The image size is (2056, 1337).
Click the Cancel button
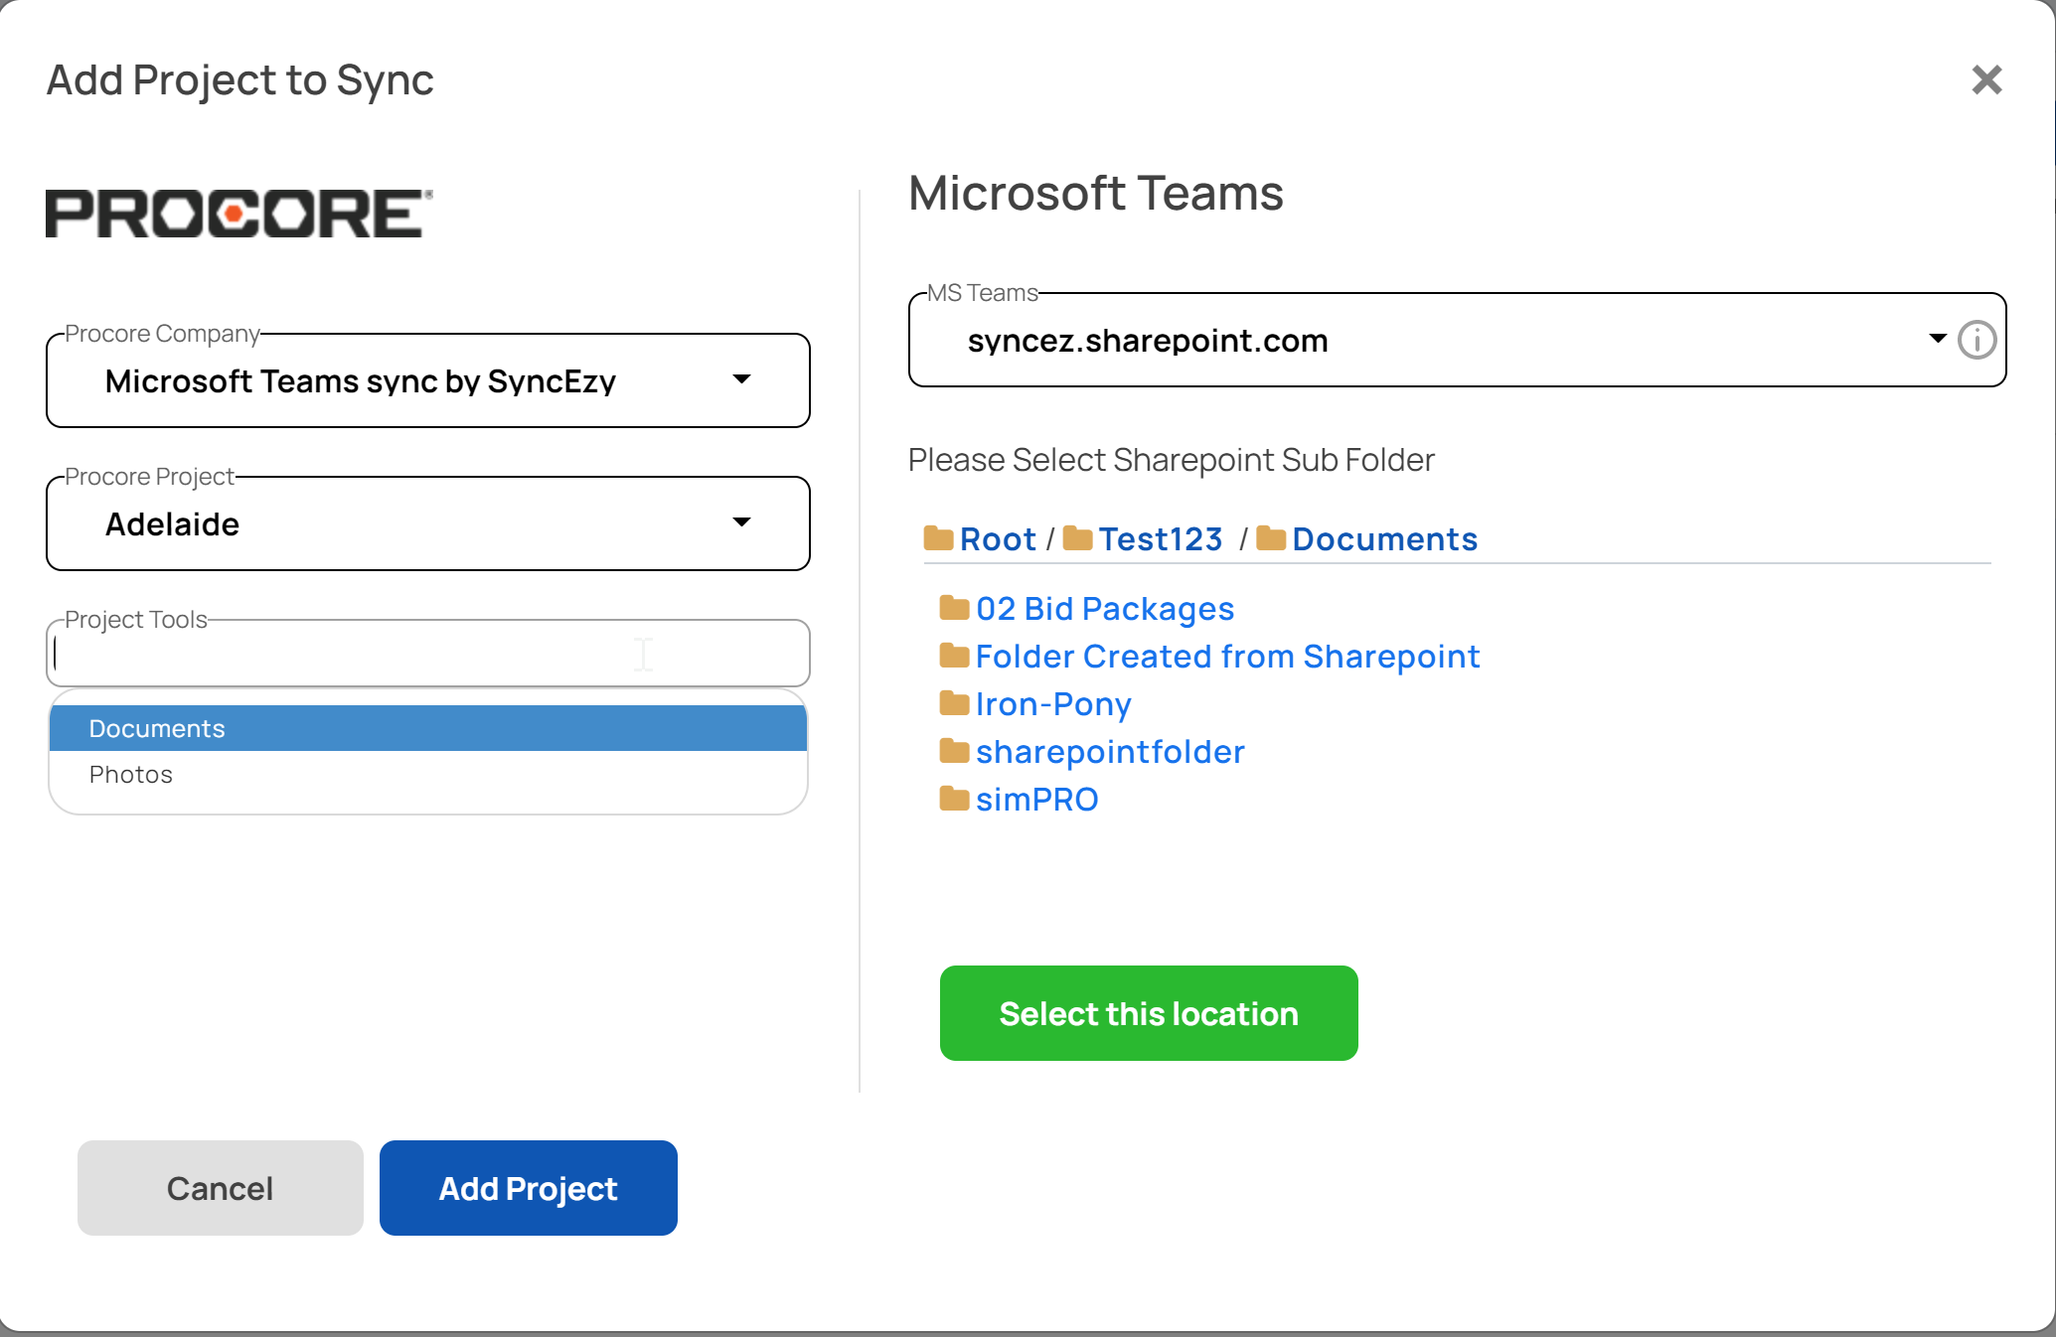[x=221, y=1188]
